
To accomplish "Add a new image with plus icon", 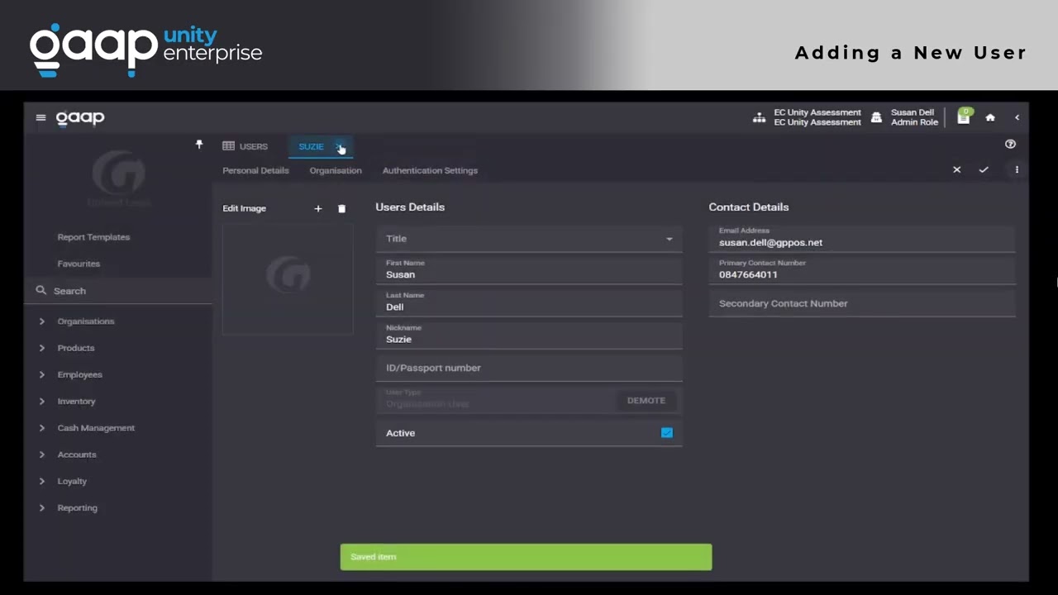I will point(317,208).
